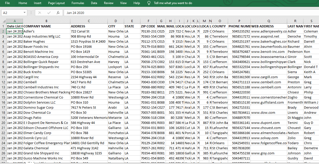Select the Dow Chemical Co cell
Image resolution: width=319 pixels, height=164 pixels.
click(x=46, y=112)
